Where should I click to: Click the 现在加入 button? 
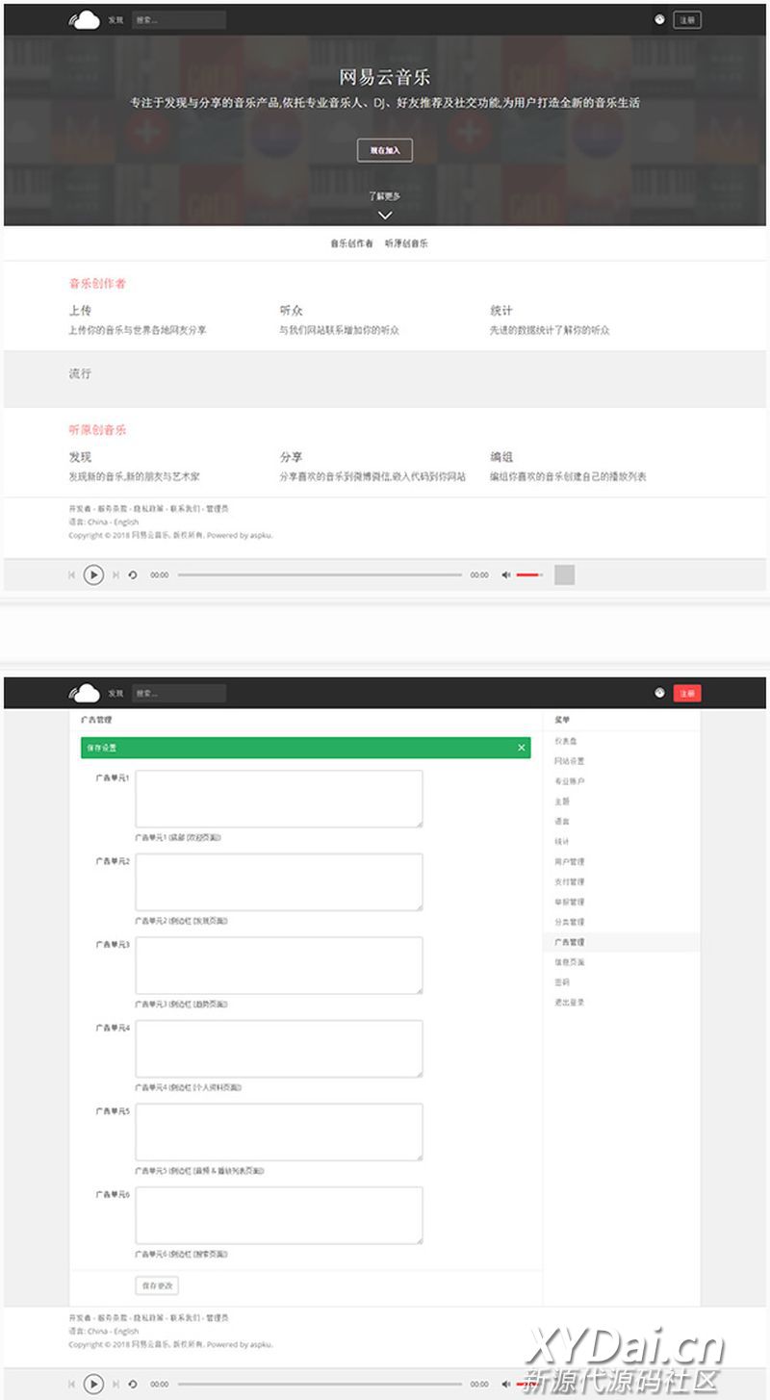[385, 150]
